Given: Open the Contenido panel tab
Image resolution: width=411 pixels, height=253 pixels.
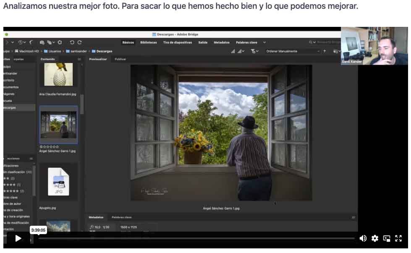Looking at the screenshot, I should [48, 59].
